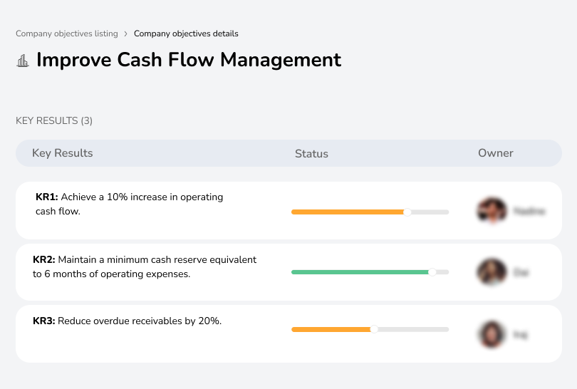Click the Status column header
The image size is (577, 389).
tap(311, 154)
